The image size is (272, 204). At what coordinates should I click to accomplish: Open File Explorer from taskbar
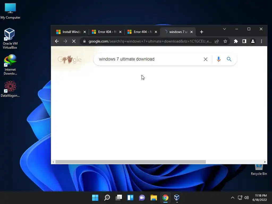click(x=154, y=198)
